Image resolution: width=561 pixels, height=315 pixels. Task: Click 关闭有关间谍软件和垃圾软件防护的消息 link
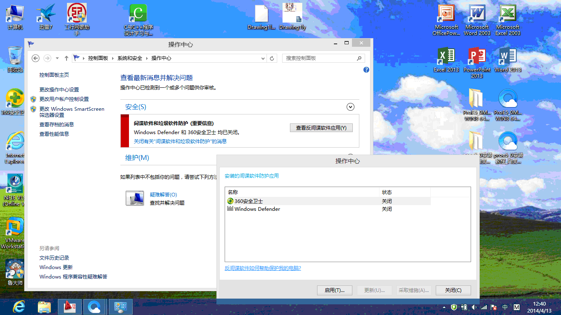point(180,141)
